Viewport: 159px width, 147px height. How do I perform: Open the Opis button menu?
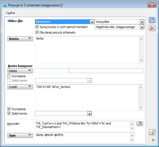point(20,135)
